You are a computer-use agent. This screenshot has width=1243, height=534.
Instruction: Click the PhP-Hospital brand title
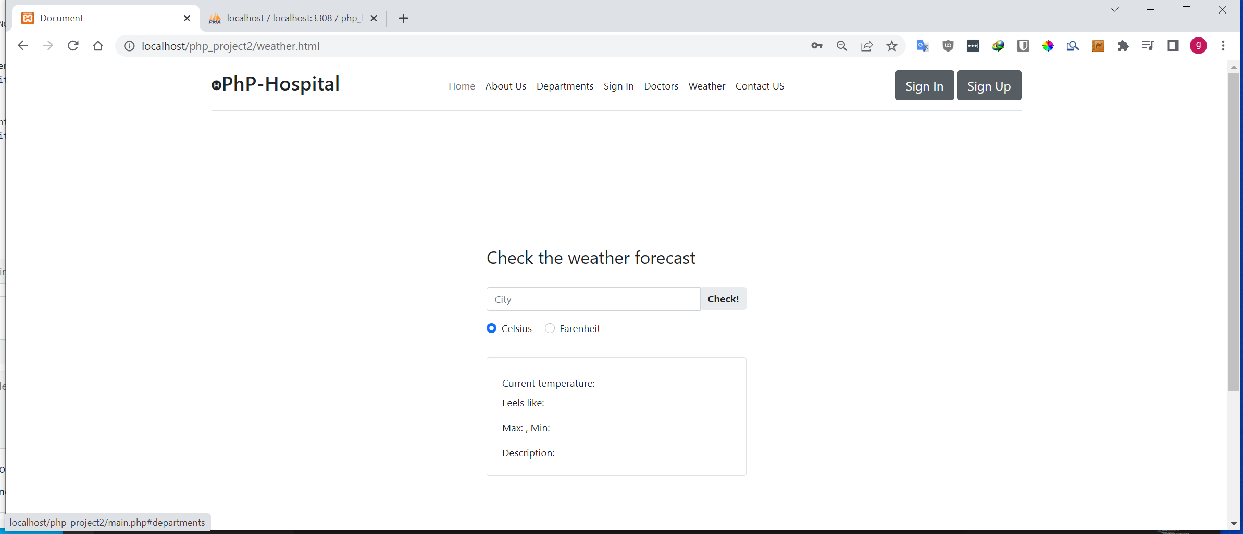281,84
